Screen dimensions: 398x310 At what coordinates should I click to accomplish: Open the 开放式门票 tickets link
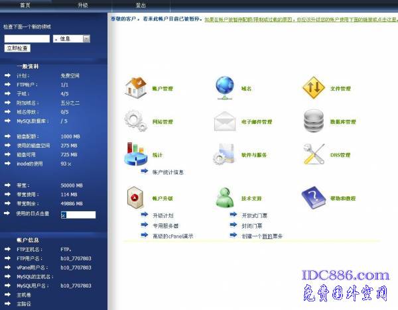click(x=255, y=215)
